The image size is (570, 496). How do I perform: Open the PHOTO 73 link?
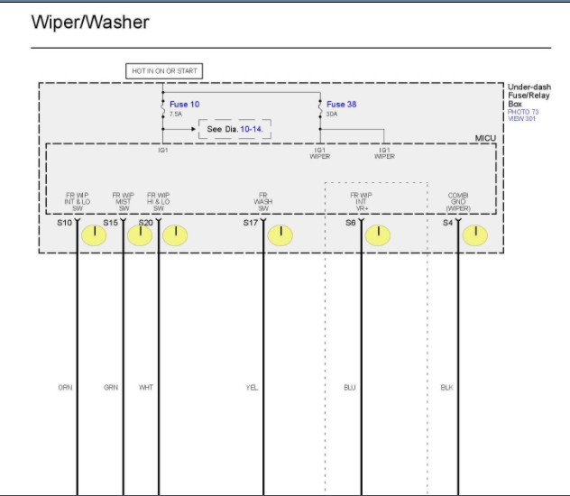(x=523, y=112)
